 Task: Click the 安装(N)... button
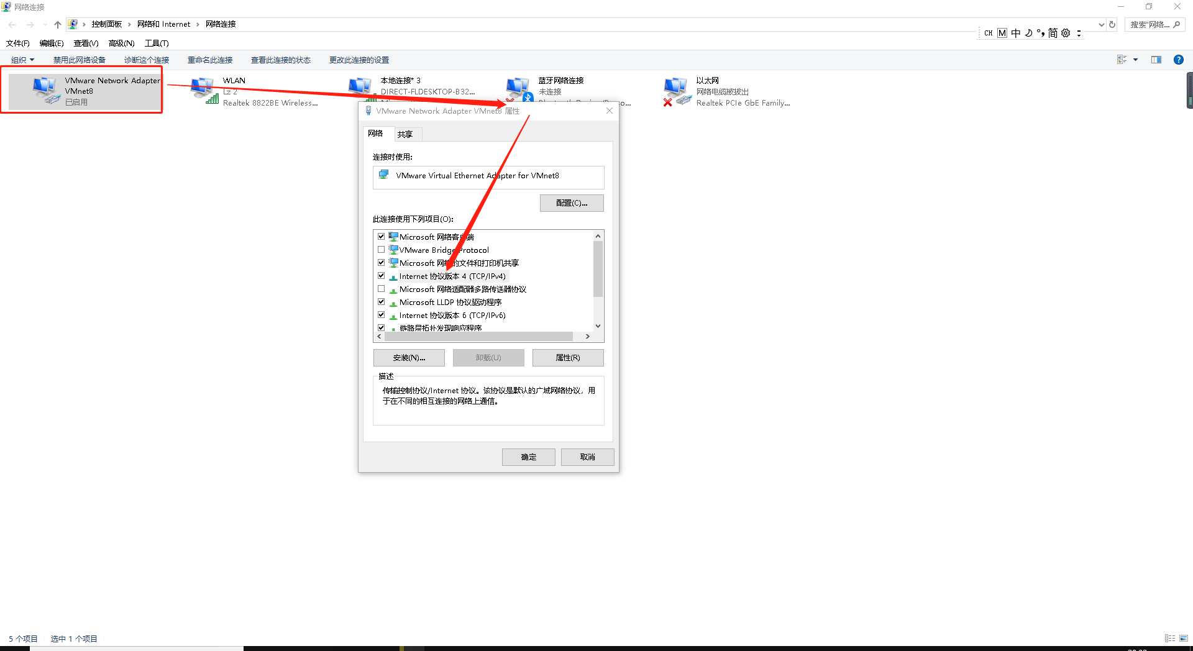(409, 358)
